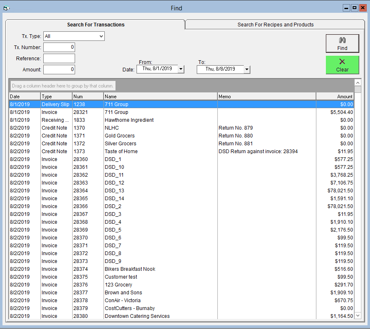Viewport: 370px width, 329px height.
Task: Select the Silver Grocers credit note
Action: 181,144
